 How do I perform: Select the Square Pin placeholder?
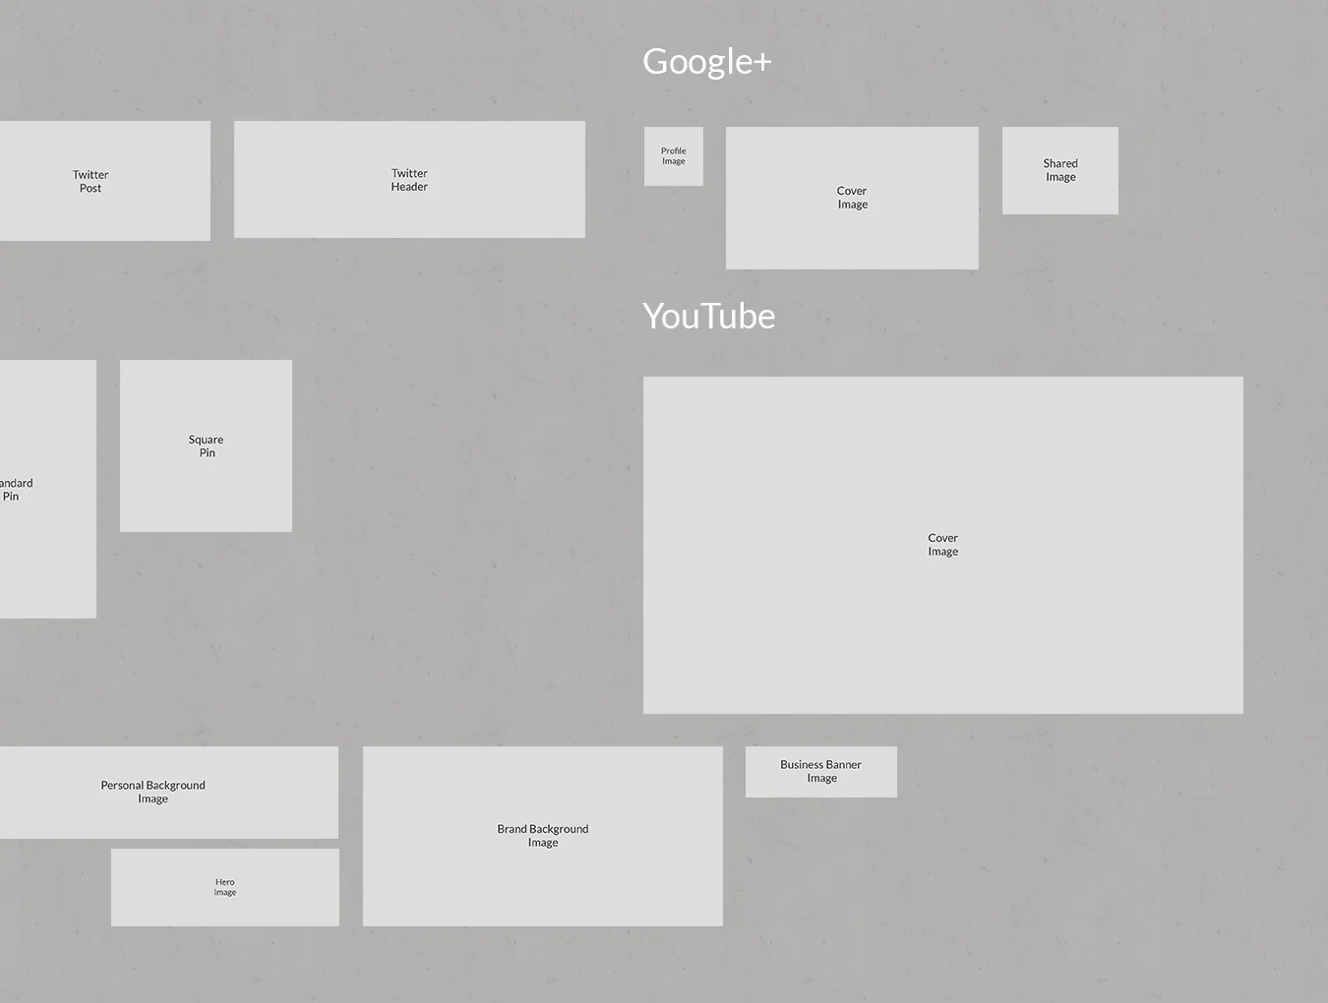[x=206, y=445]
